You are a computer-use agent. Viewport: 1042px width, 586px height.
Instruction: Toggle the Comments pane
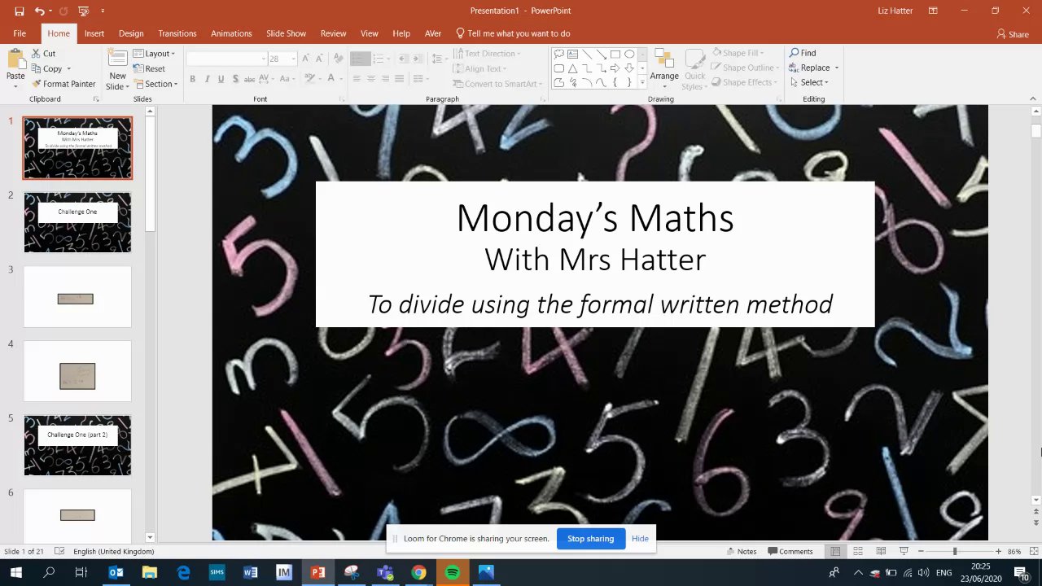tap(790, 551)
